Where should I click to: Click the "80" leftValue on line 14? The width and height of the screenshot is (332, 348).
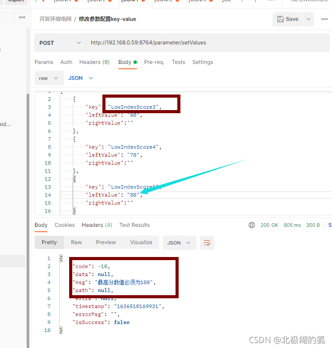point(133,195)
